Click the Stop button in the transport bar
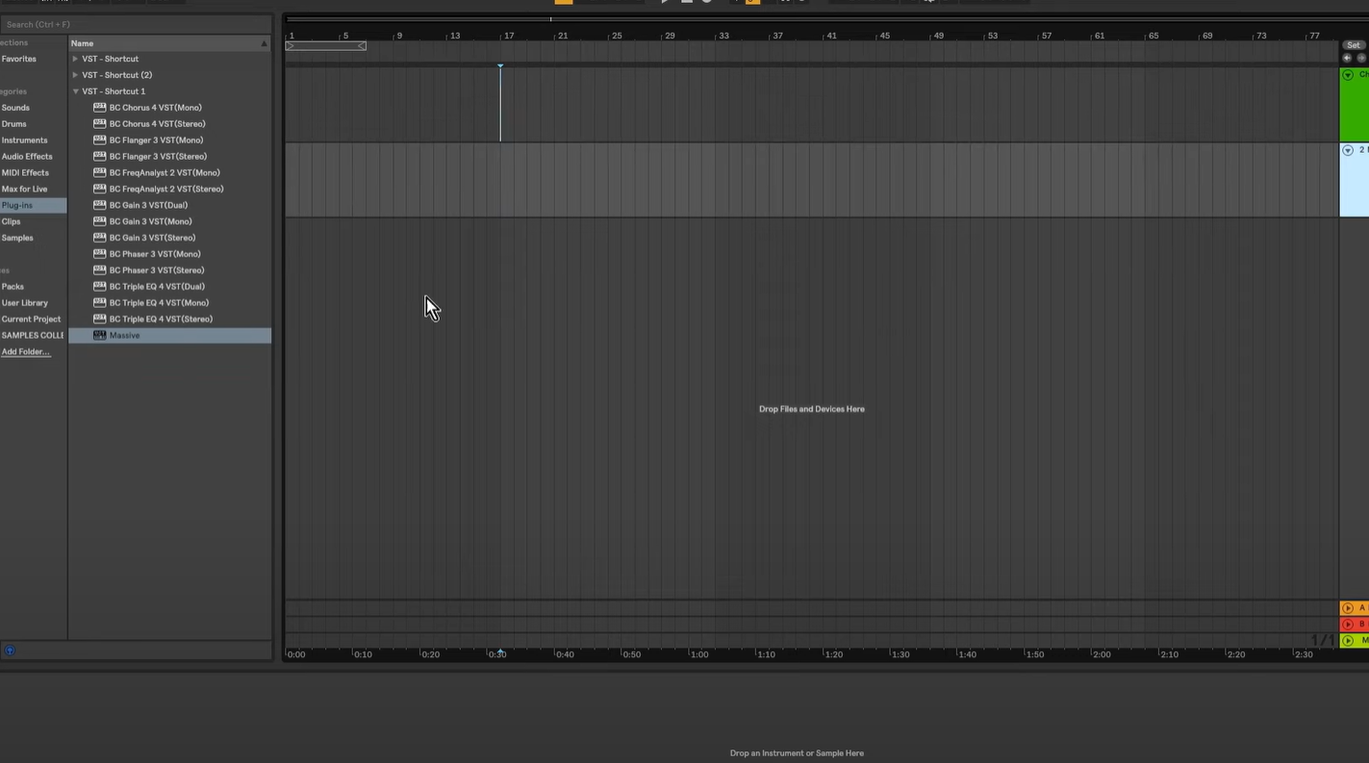 tap(686, 2)
